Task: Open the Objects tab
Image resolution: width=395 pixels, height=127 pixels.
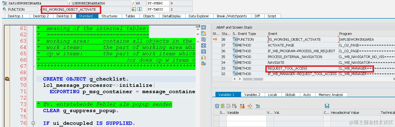Action: click(149, 16)
